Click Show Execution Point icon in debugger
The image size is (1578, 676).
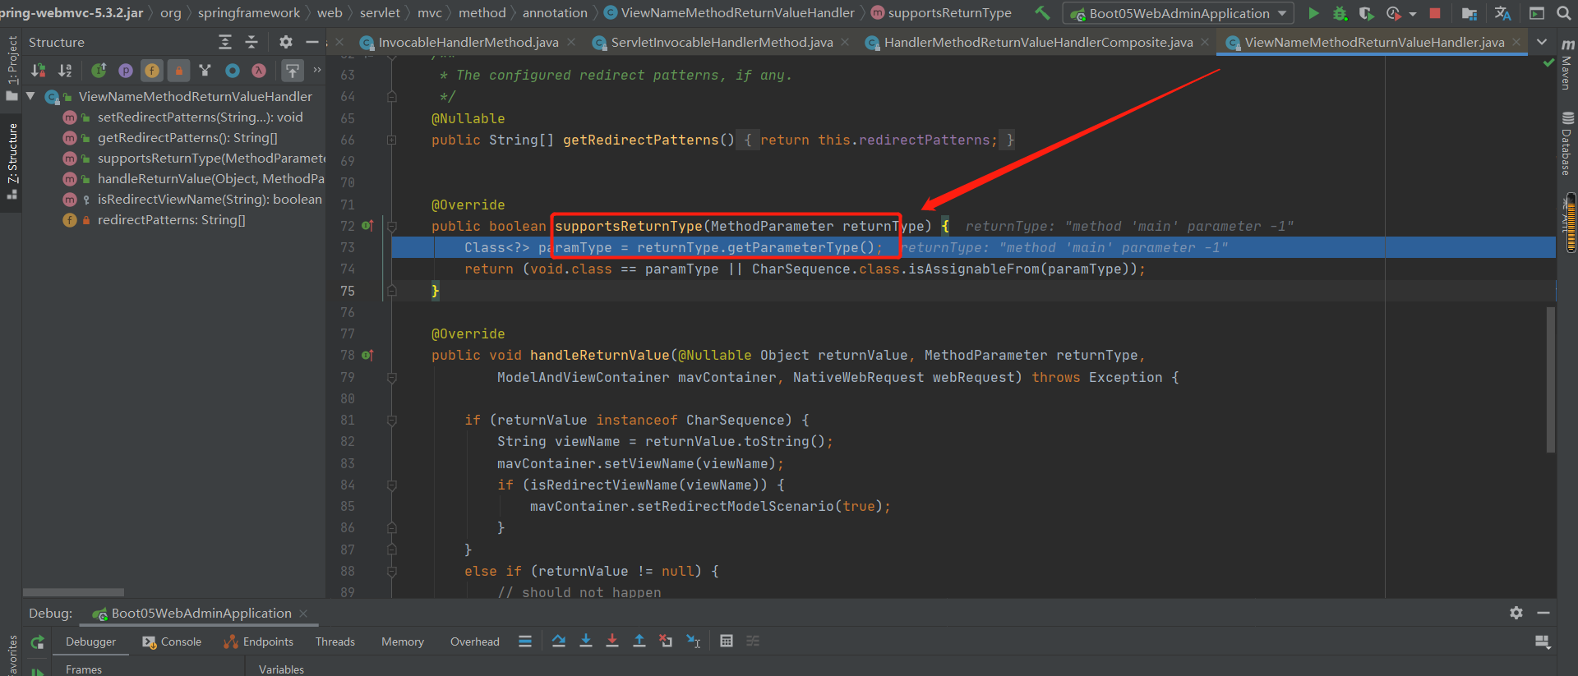(525, 641)
